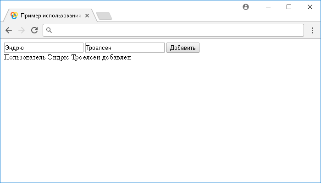Maximize the browser window
The image size is (321, 183).
(289, 7)
